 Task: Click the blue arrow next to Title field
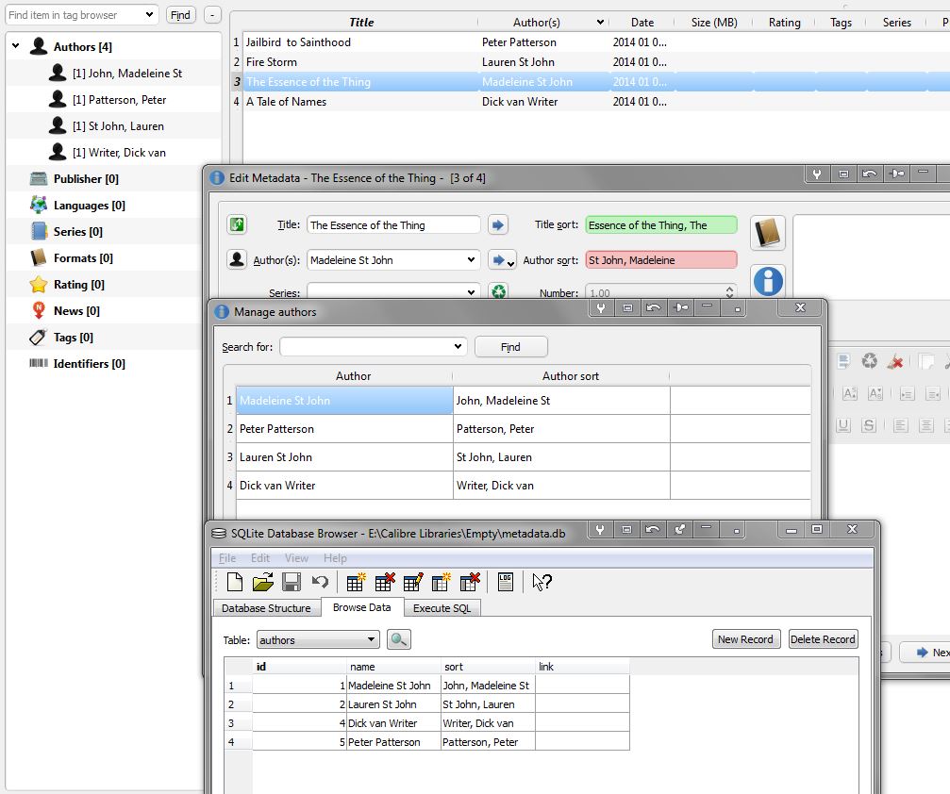(x=498, y=224)
